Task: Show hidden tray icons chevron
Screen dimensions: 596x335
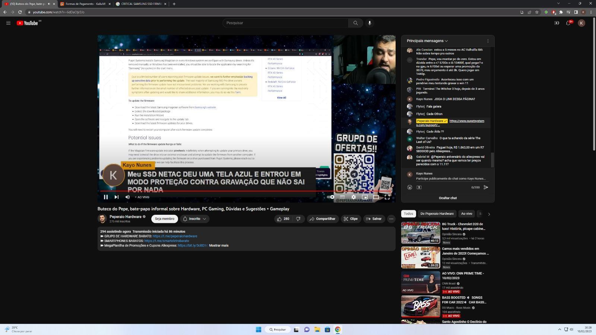Action: click(x=559, y=329)
